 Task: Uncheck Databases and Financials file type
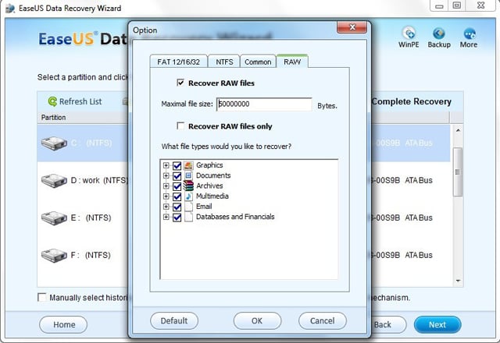point(177,217)
